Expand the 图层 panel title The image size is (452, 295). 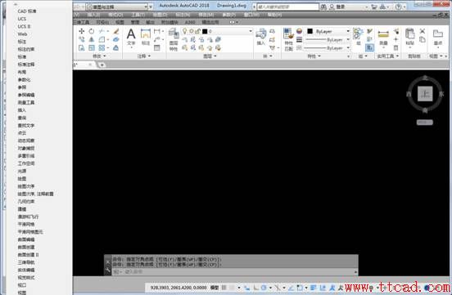[210, 56]
